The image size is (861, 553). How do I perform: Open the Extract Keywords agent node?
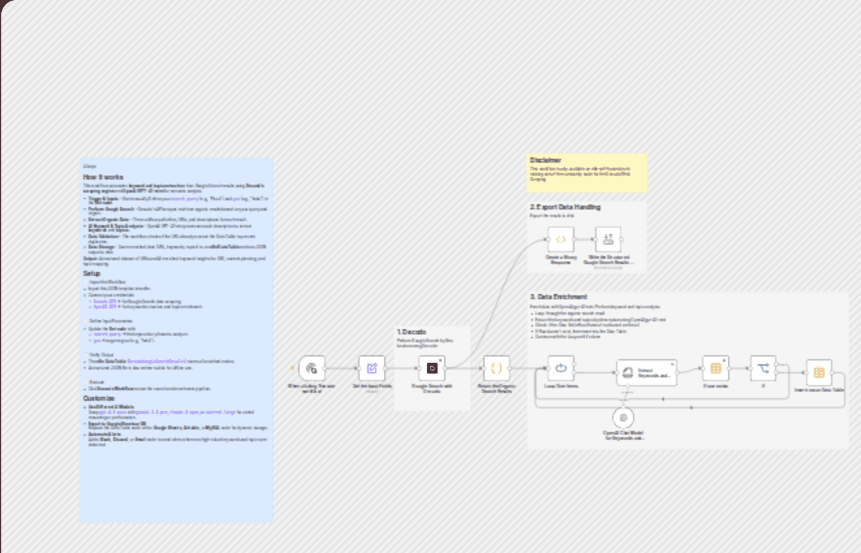point(646,372)
